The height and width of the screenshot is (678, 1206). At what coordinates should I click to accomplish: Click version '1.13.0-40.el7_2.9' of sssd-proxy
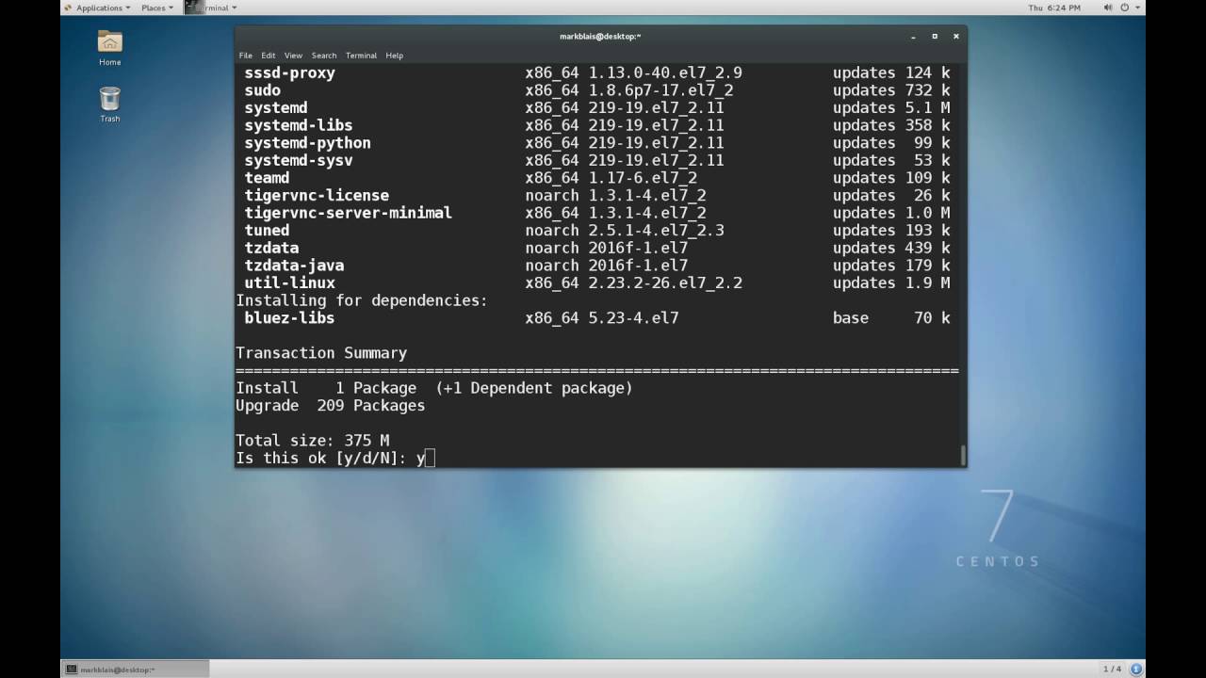pyautogui.click(x=666, y=73)
